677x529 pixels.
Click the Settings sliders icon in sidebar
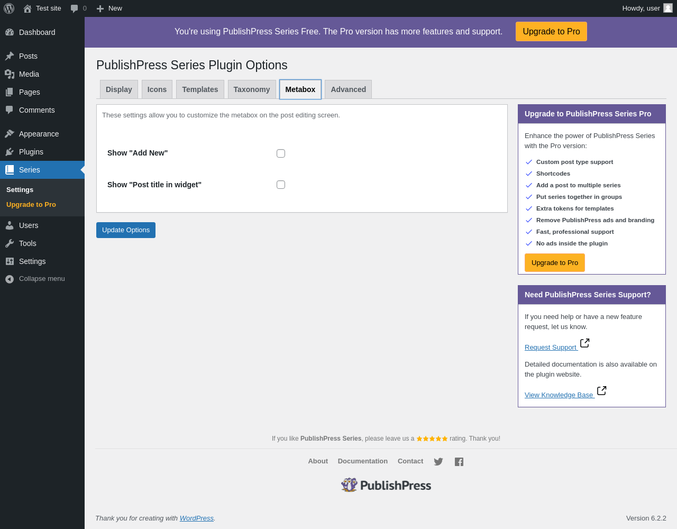click(x=10, y=261)
